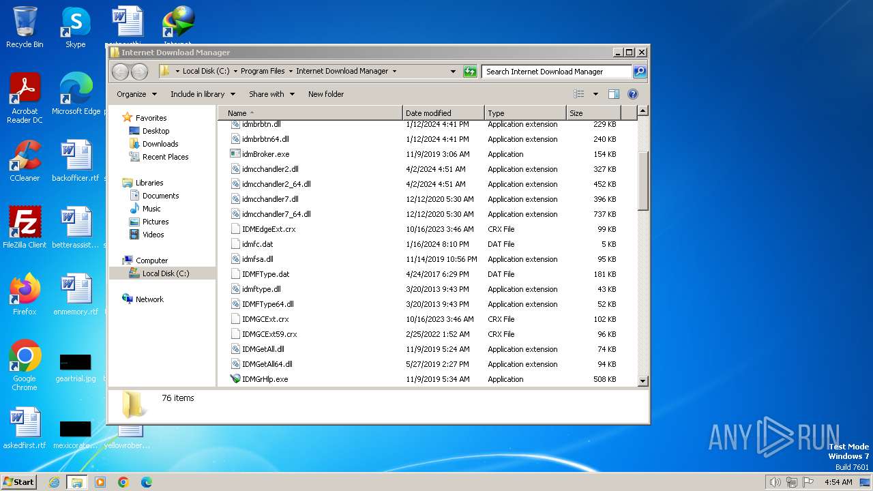
Task: Select Downloads under Favorites
Action: tap(160, 144)
